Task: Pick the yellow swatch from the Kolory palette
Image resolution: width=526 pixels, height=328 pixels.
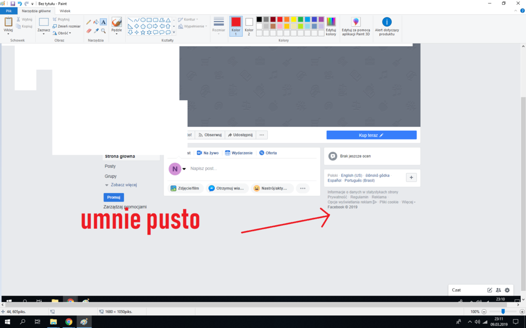Action: (x=293, y=19)
